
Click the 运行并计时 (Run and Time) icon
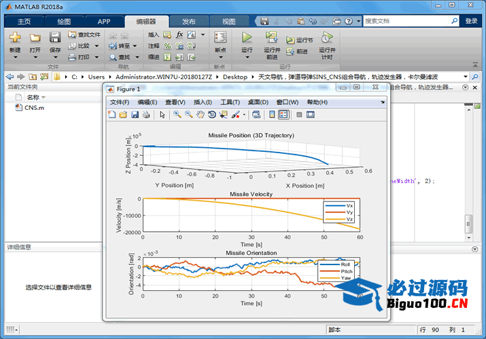pos(327,37)
